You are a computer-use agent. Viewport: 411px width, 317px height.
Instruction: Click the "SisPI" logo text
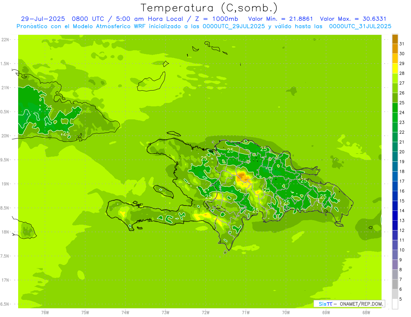(x=325, y=304)
